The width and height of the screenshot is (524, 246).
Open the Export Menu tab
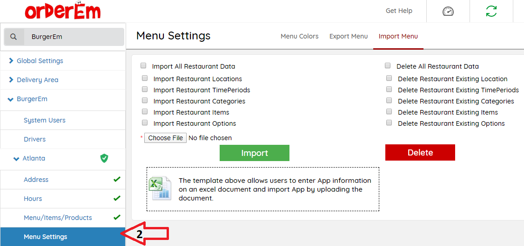click(348, 36)
